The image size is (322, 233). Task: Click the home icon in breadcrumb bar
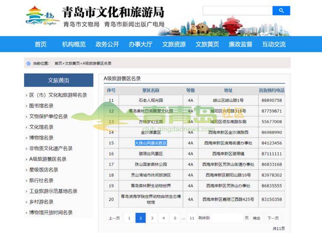pyautogui.click(x=28, y=63)
